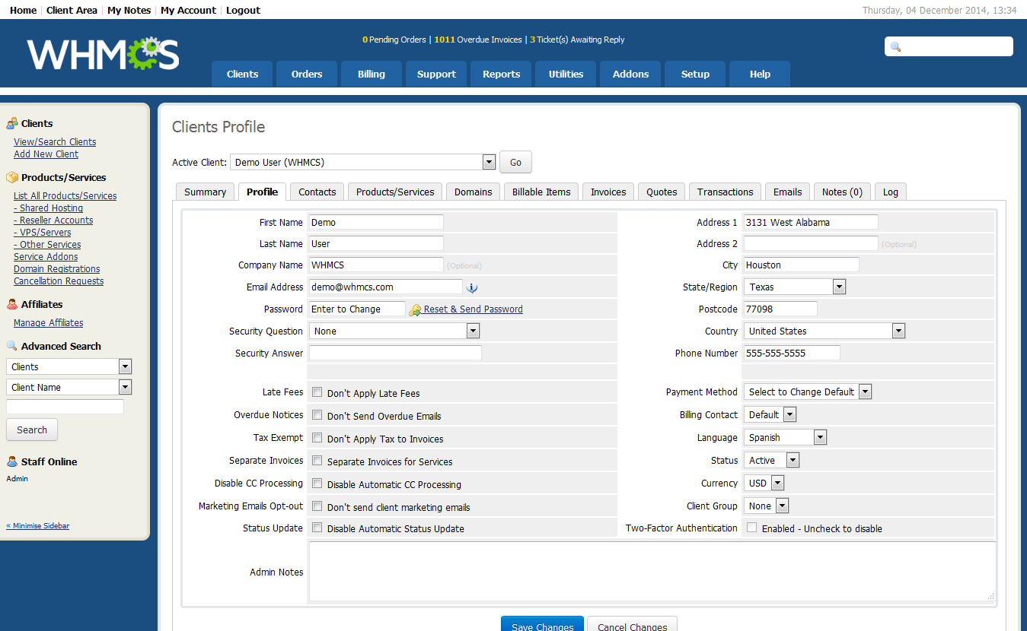Open View/Search Clients link
Viewport: 1027px width, 631px height.
(55, 141)
